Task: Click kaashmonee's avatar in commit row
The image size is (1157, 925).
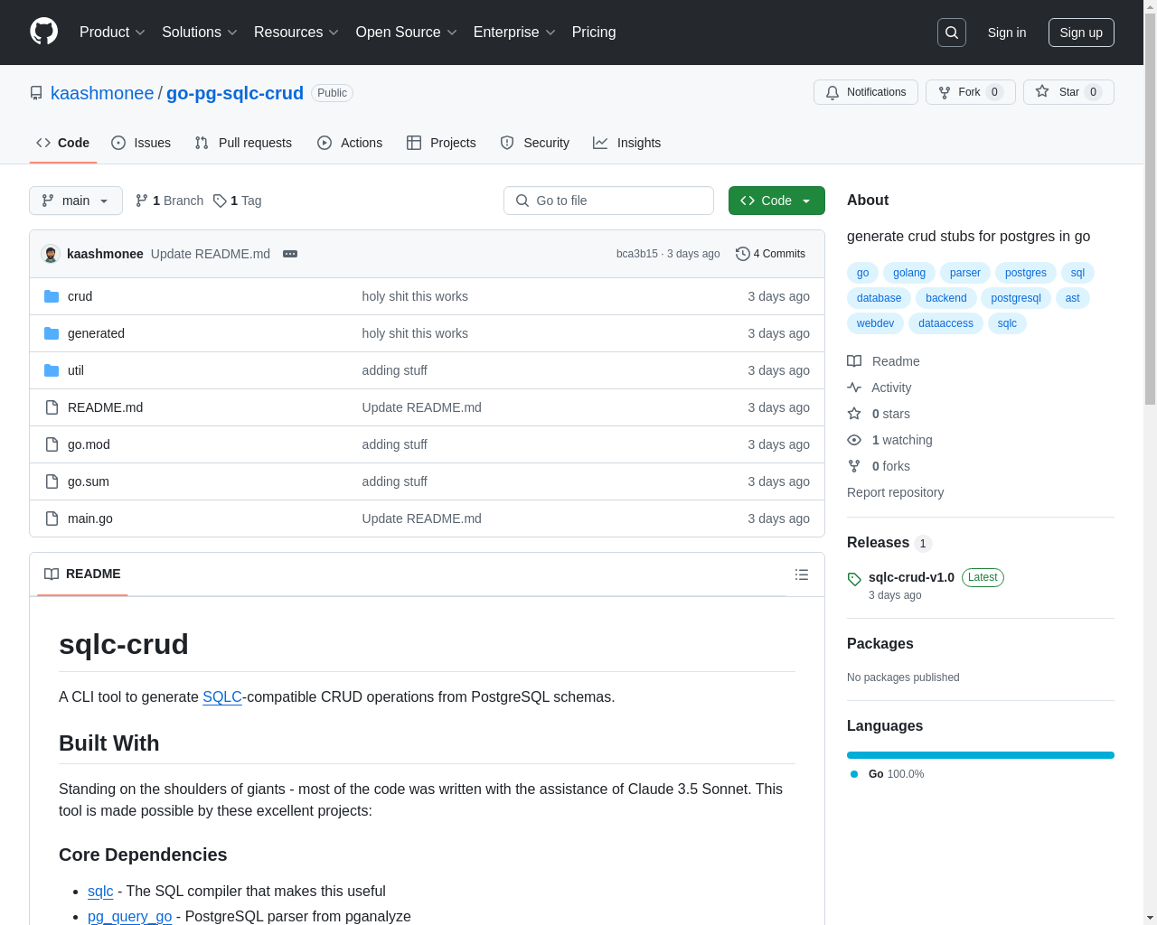Action: coord(51,254)
